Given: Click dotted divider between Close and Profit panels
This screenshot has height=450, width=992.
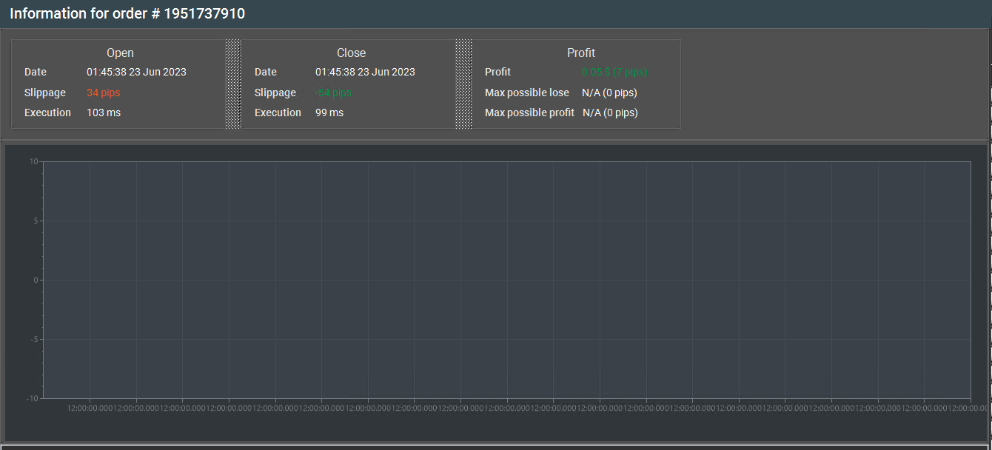Looking at the screenshot, I should point(463,84).
